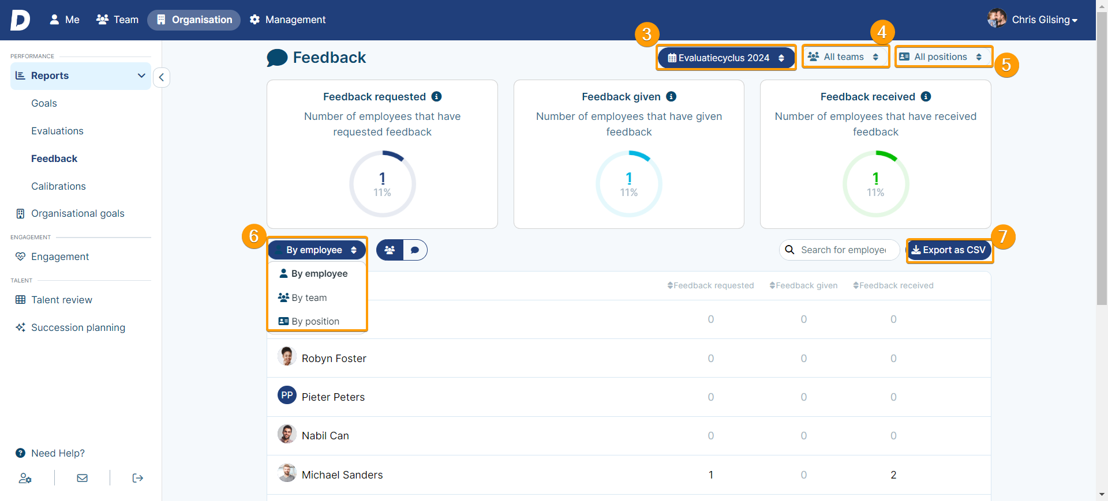Screen dimensions: 1108x501
Task: Open Robyn Foster row
Action: (x=628, y=358)
